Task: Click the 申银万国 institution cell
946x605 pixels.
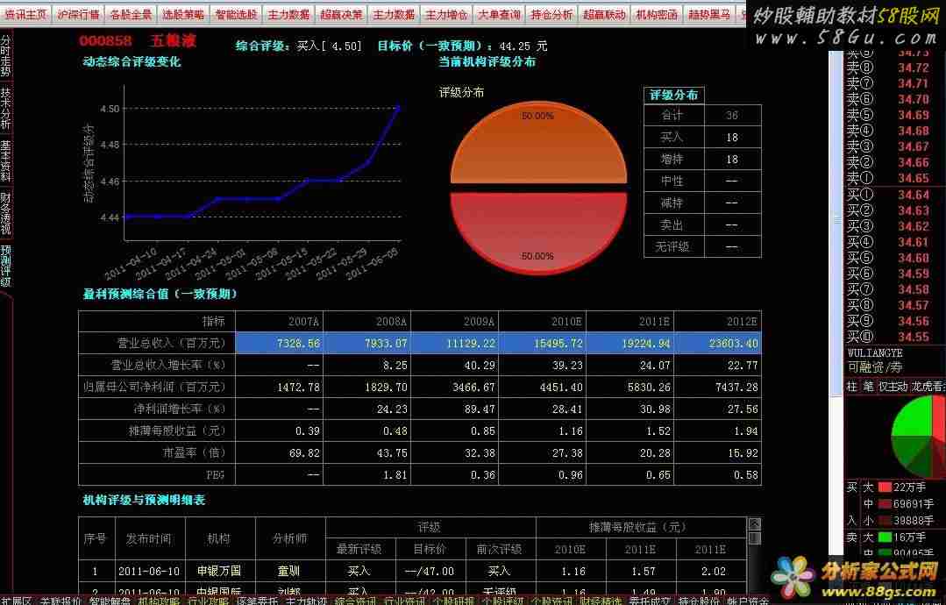Action: (x=219, y=571)
